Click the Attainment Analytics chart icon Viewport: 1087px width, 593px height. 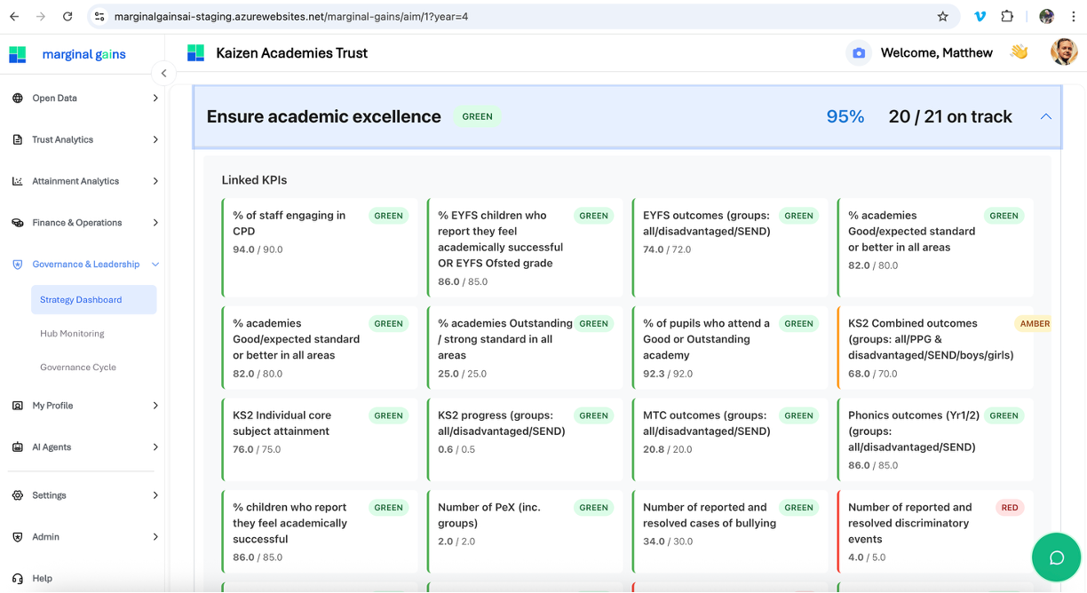18,181
